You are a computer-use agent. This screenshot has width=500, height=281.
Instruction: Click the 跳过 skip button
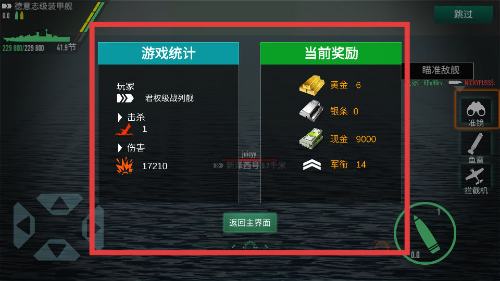click(x=464, y=15)
